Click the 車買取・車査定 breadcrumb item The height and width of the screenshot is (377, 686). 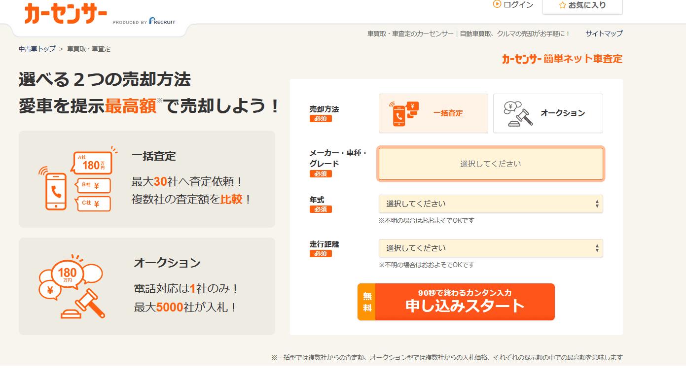(x=89, y=49)
